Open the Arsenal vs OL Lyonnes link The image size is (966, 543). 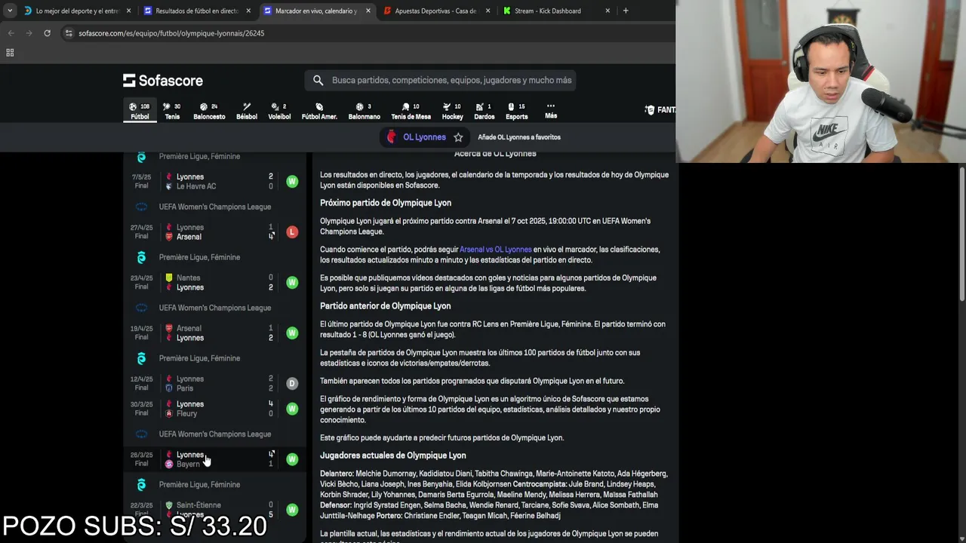coord(496,250)
